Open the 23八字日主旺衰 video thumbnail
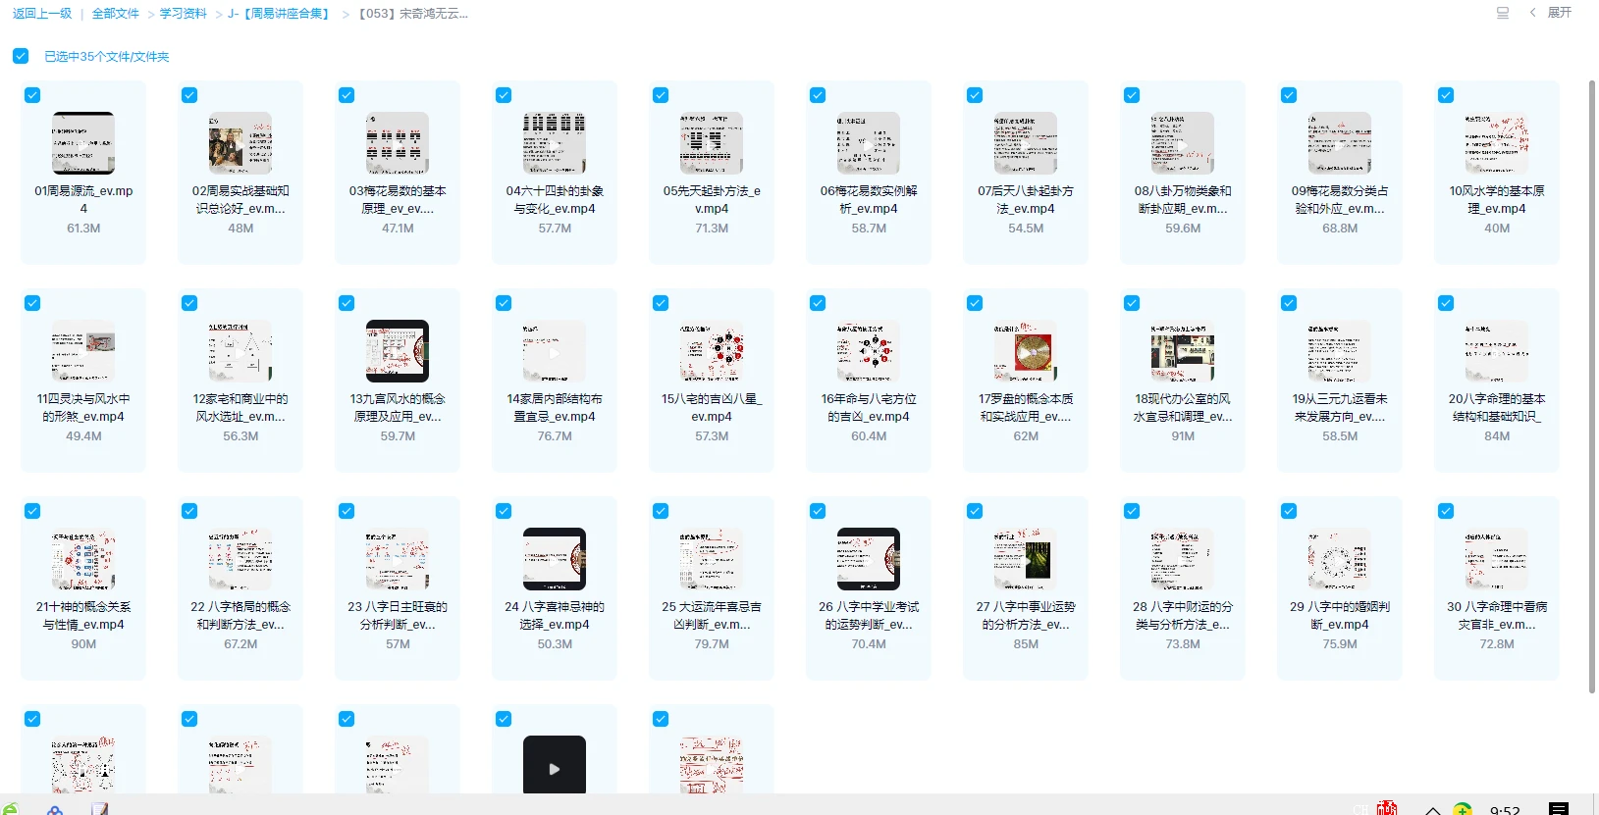This screenshot has width=1599, height=815. pos(398,559)
